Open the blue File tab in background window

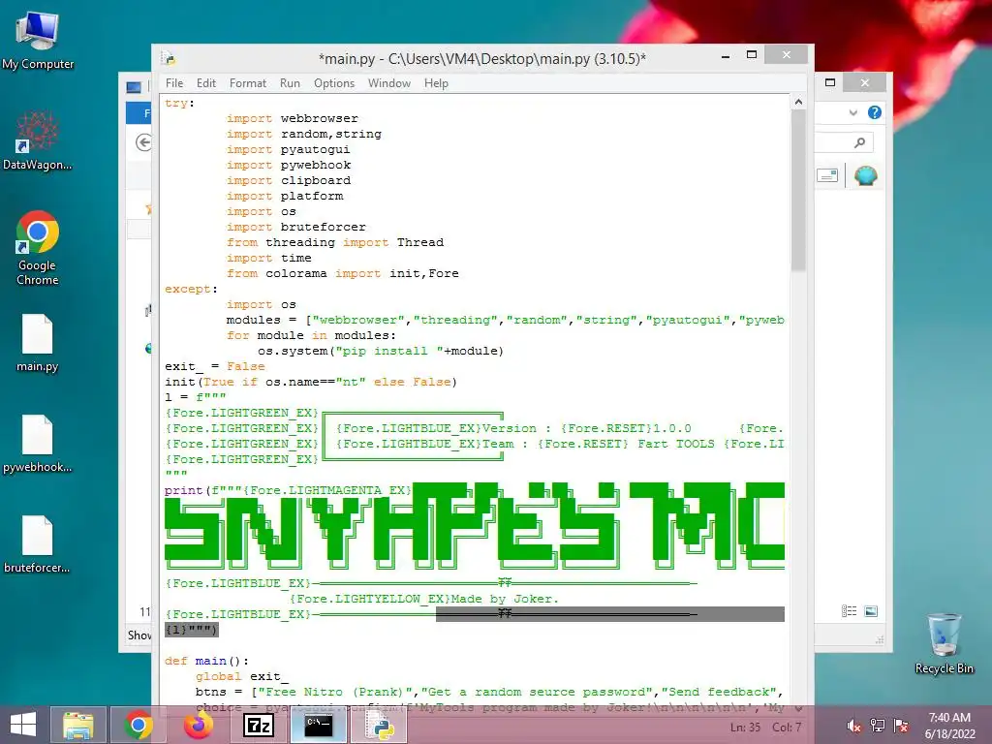pyautogui.click(x=139, y=113)
